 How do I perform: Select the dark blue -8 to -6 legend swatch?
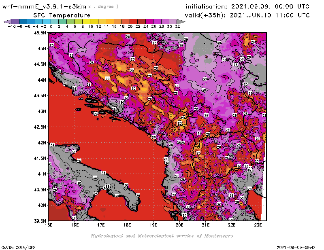[x=23, y=21]
